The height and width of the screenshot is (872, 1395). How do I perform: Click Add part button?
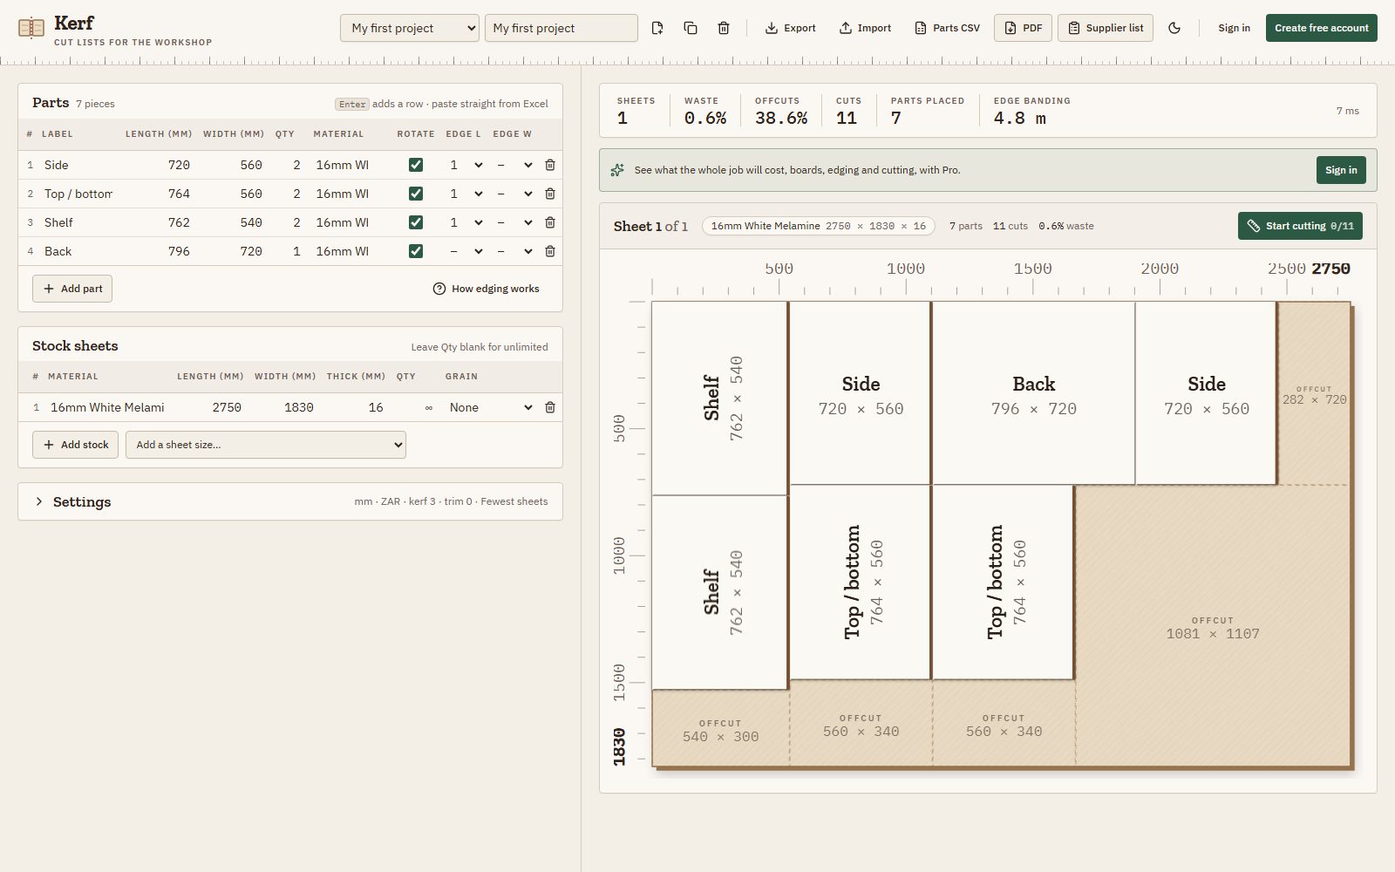click(72, 289)
